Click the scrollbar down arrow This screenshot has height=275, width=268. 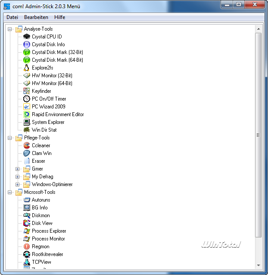tap(259, 266)
